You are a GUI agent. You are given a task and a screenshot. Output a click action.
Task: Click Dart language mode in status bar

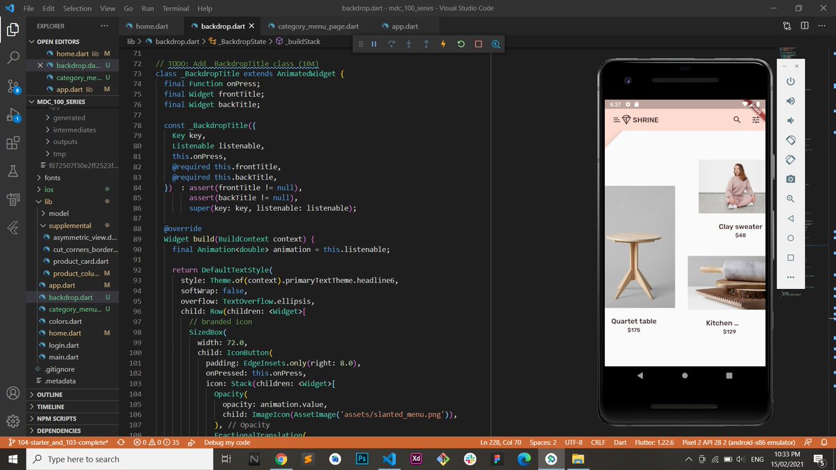[x=620, y=442]
